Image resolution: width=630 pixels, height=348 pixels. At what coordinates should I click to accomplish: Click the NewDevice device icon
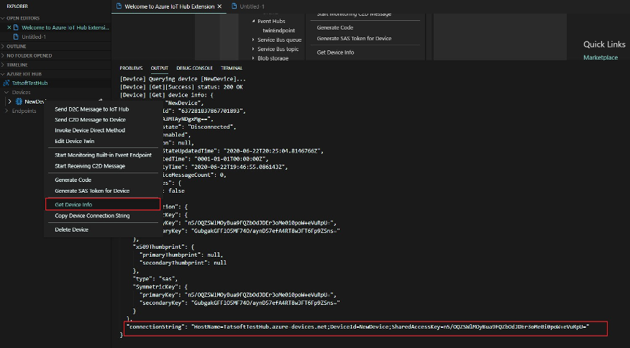click(19, 101)
